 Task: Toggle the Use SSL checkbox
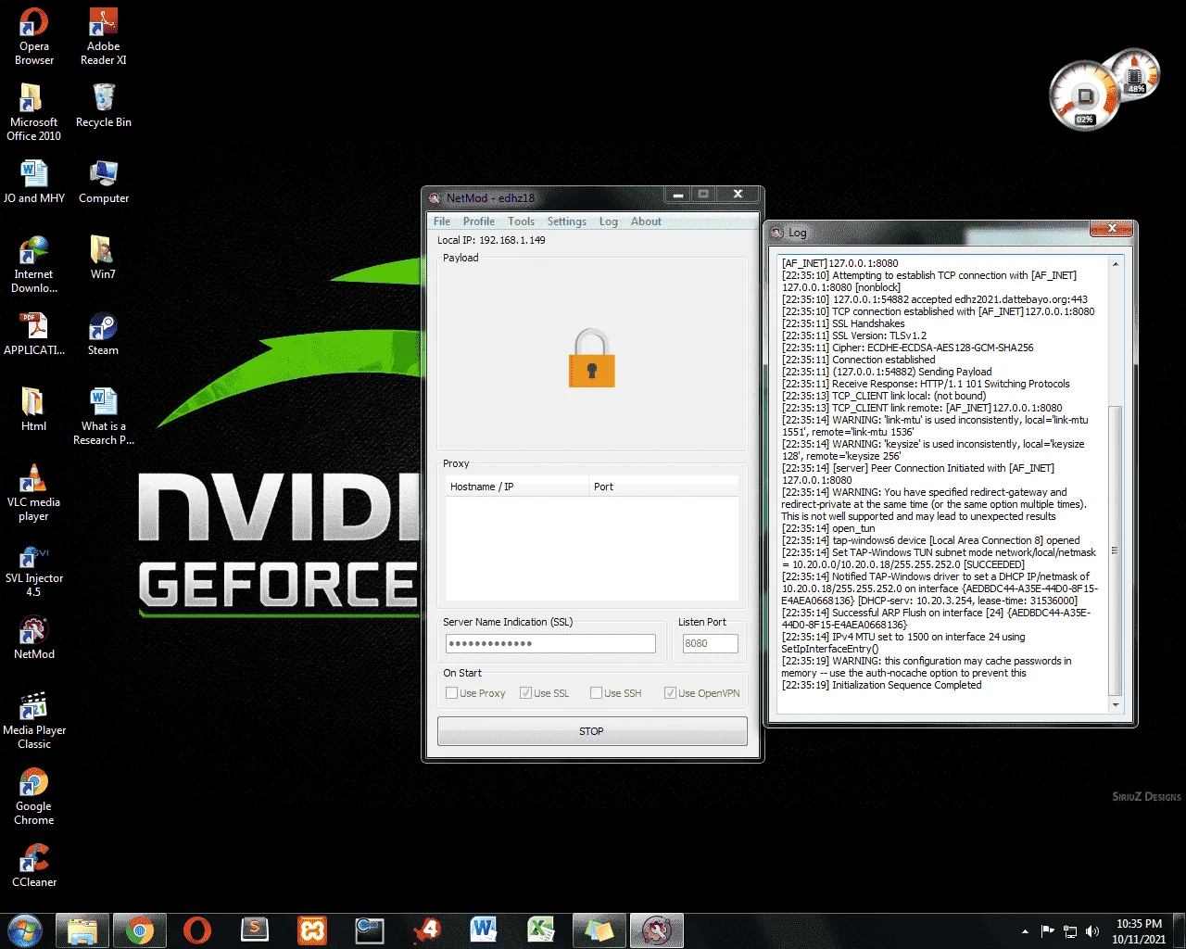pyautogui.click(x=545, y=693)
